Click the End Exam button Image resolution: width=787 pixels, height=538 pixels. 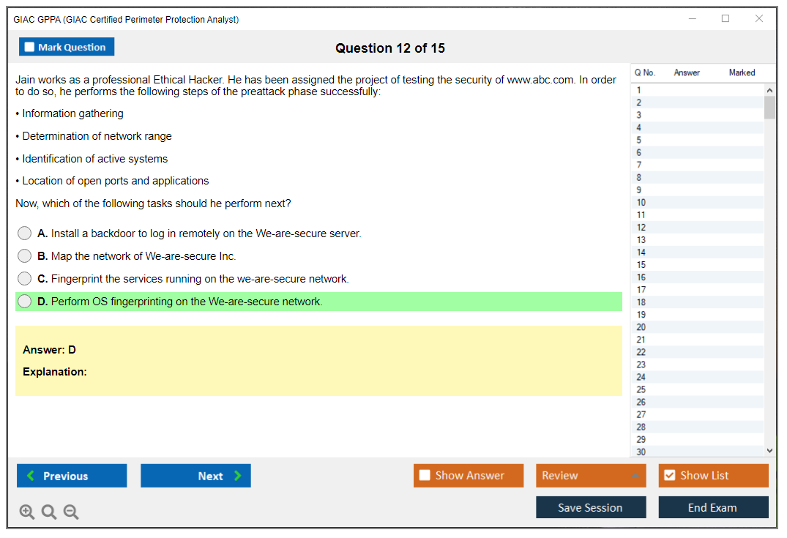coord(713,507)
